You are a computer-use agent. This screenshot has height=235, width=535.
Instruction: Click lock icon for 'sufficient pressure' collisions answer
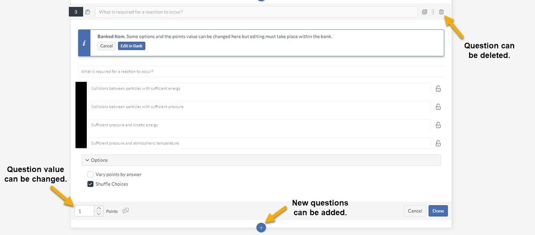(438, 107)
